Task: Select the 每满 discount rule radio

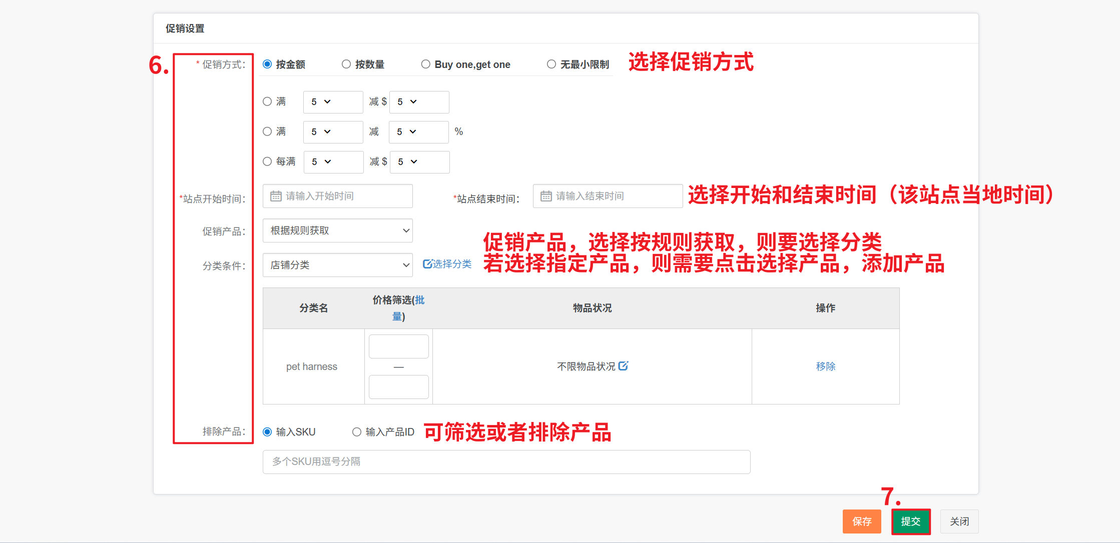Action: point(268,161)
